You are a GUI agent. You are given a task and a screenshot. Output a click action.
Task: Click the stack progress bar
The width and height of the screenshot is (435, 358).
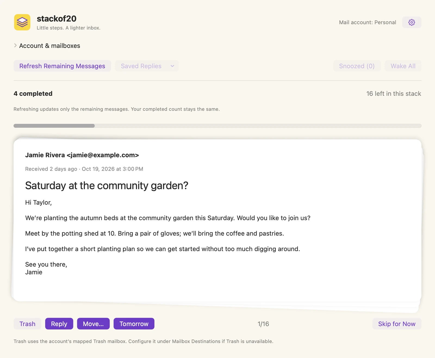(x=217, y=126)
